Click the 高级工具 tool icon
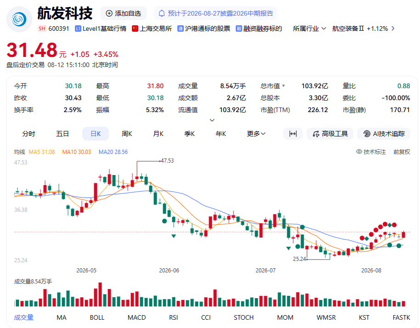This screenshot has width=420, height=328. tap(316, 134)
